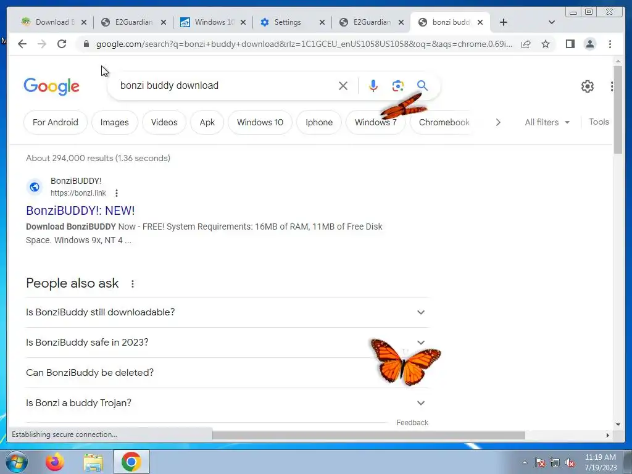
Task: Go back to the previous page
Action: (x=22, y=44)
